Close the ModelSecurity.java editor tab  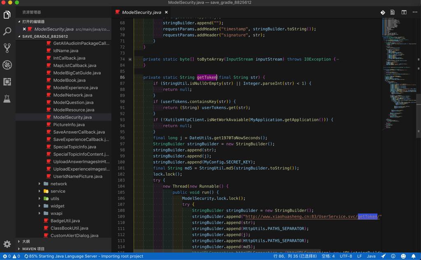click(166, 12)
